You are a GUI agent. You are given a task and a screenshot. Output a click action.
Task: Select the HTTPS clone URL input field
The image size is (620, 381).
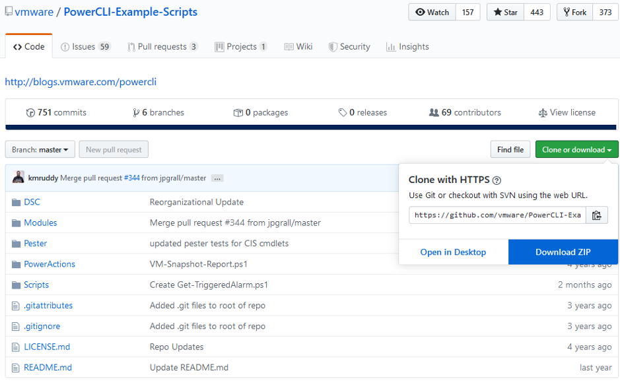[495, 215]
